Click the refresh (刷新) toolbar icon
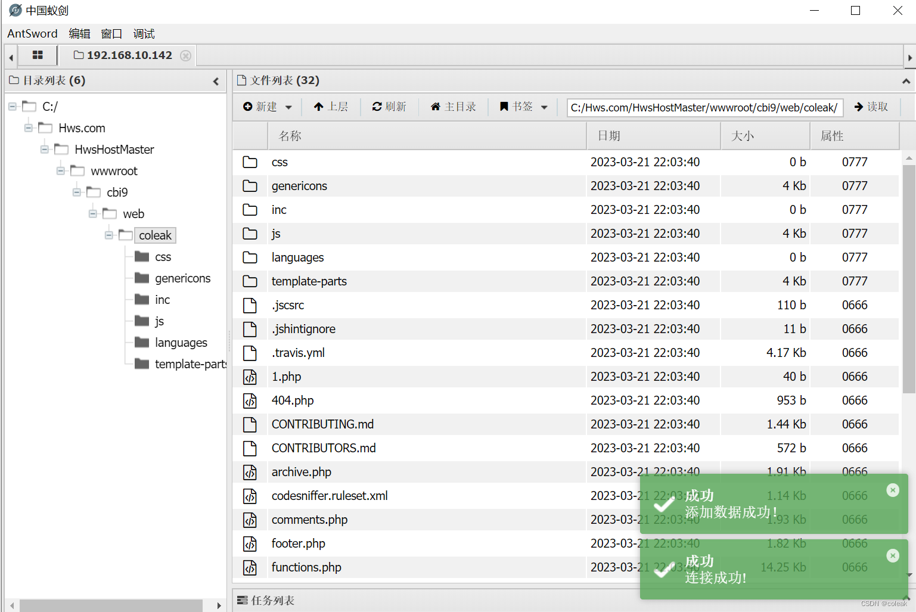Screen dimensions: 916x612 (378, 106)
